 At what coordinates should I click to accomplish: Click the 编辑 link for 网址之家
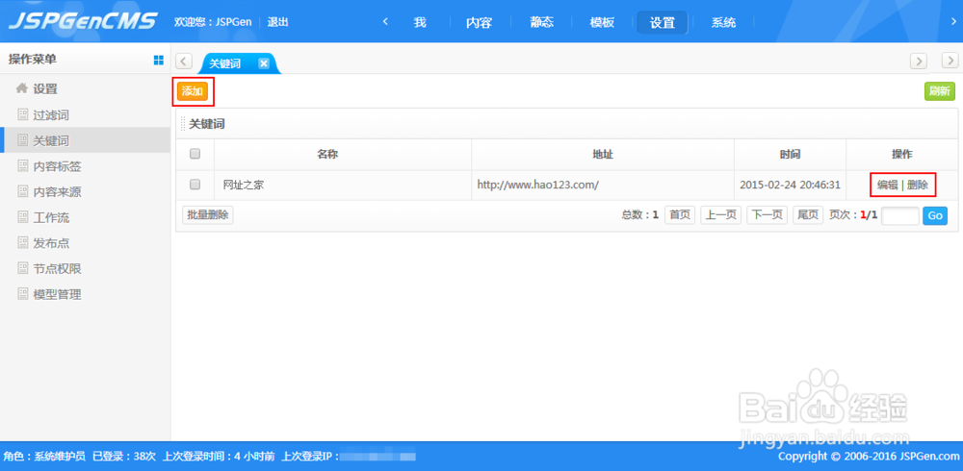coord(888,185)
